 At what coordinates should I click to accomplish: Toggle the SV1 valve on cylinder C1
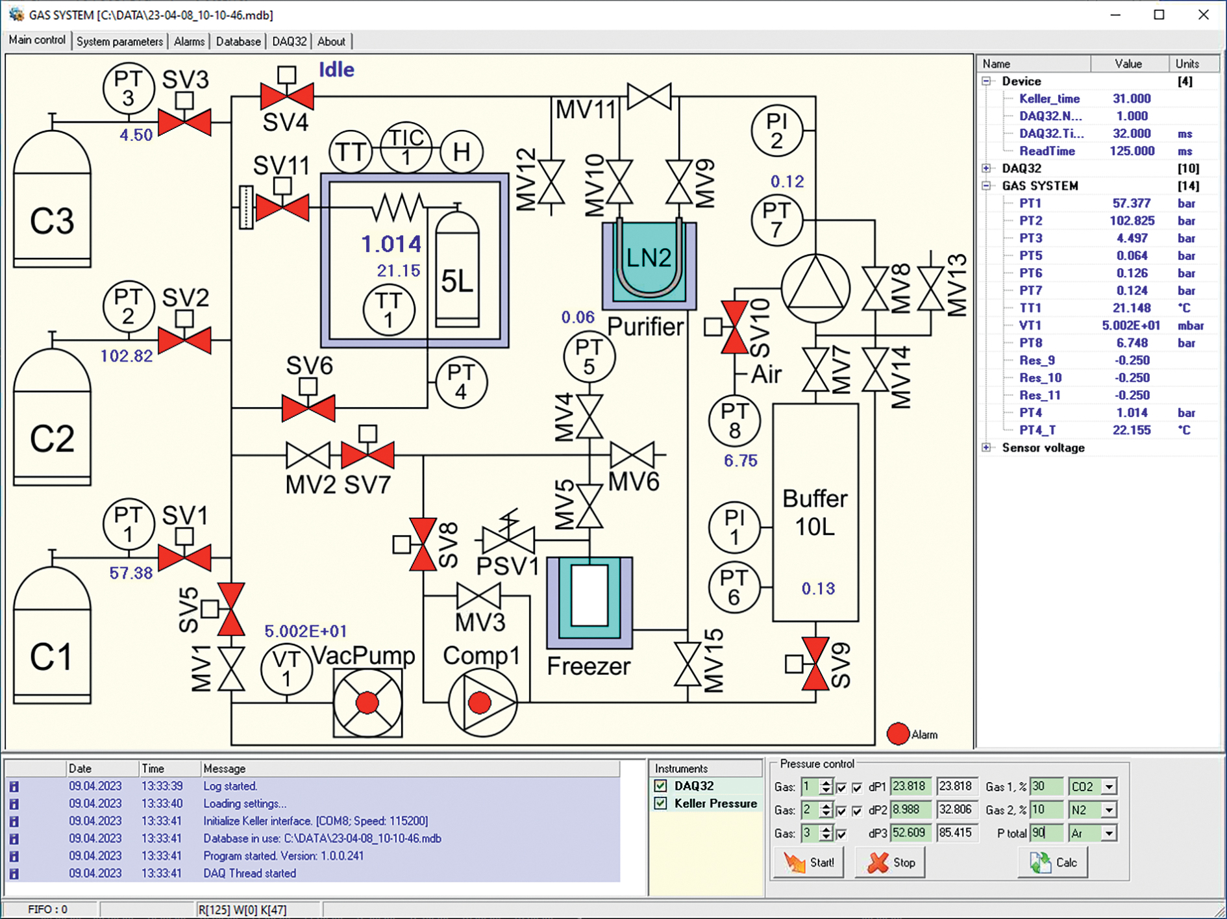(185, 558)
